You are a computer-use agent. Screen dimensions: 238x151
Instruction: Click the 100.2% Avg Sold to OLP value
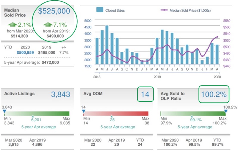[214, 94]
